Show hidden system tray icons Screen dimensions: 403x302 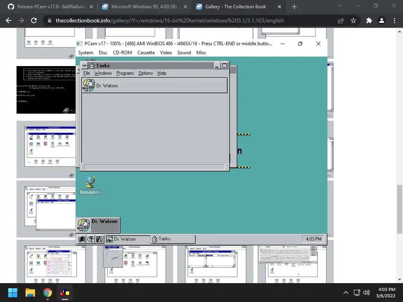(346, 293)
